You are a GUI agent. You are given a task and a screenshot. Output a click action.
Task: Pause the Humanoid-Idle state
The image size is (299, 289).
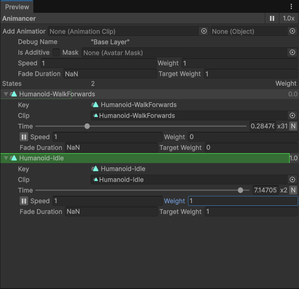(x=24, y=201)
